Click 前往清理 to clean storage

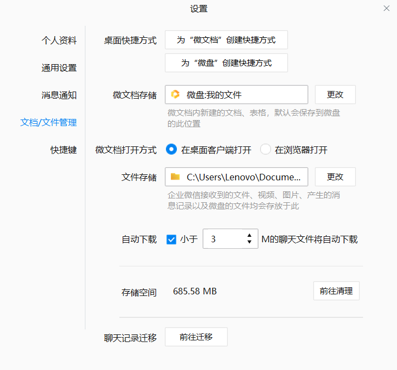[x=336, y=291]
